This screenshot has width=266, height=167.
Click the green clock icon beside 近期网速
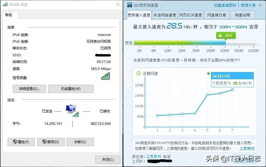[138, 73]
